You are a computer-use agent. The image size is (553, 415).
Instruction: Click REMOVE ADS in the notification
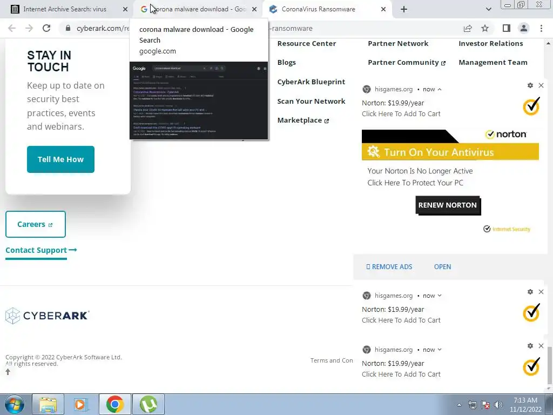pyautogui.click(x=389, y=267)
